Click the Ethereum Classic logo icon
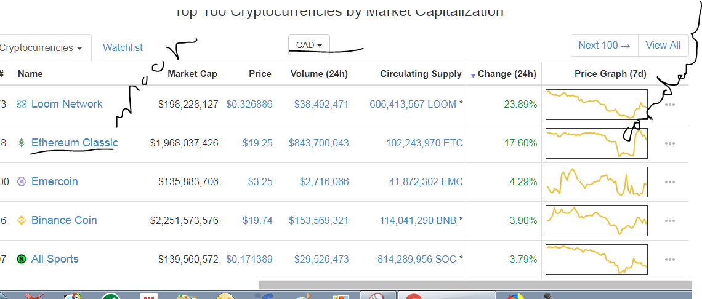Screen dimensions: 702x299 [22, 143]
